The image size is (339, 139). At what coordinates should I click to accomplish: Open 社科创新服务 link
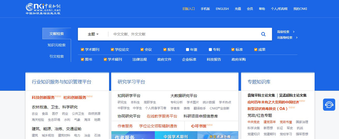(75, 97)
